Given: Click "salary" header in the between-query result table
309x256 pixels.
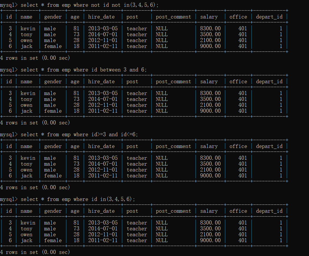Looking at the screenshot, I should tap(209, 82).
